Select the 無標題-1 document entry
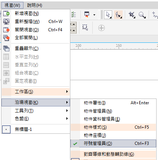158x160 pixels. [36, 129]
